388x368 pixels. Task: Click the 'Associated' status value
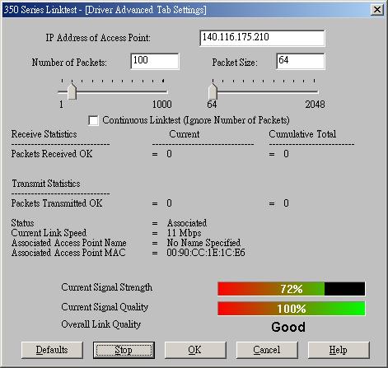click(187, 223)
